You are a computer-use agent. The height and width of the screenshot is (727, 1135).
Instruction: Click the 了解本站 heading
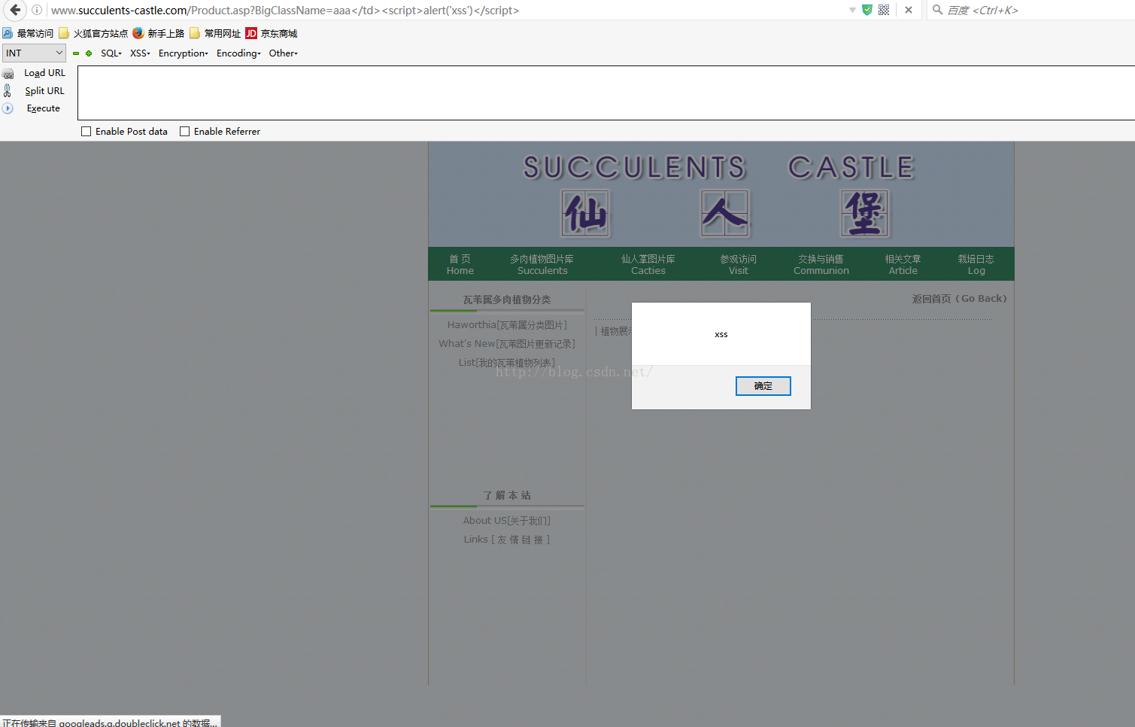tap(507, 495)
